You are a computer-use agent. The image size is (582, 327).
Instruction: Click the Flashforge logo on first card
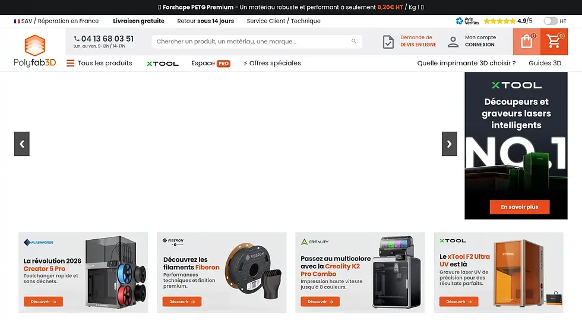[x=39, y=243]
